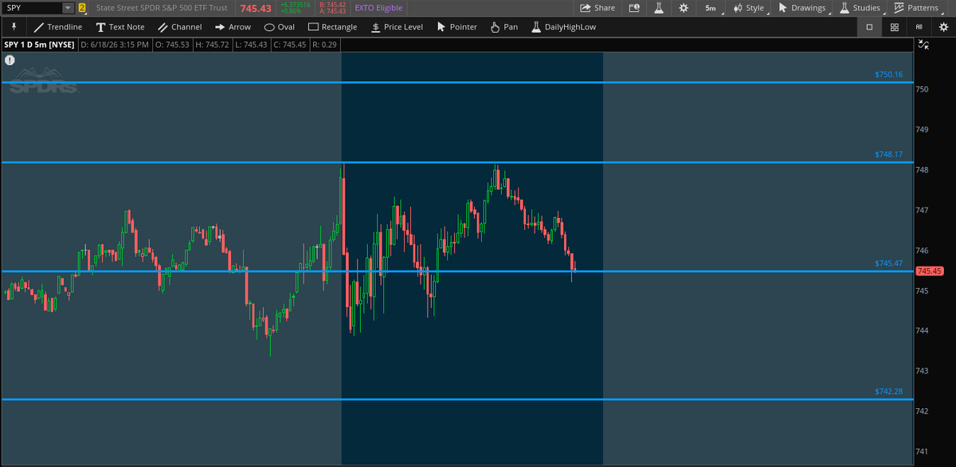This screenshot has width=956, height=467.
Task: Click the State Street SPDR S&P 500 ETF Trust name
Action: [x=161, y=8]
